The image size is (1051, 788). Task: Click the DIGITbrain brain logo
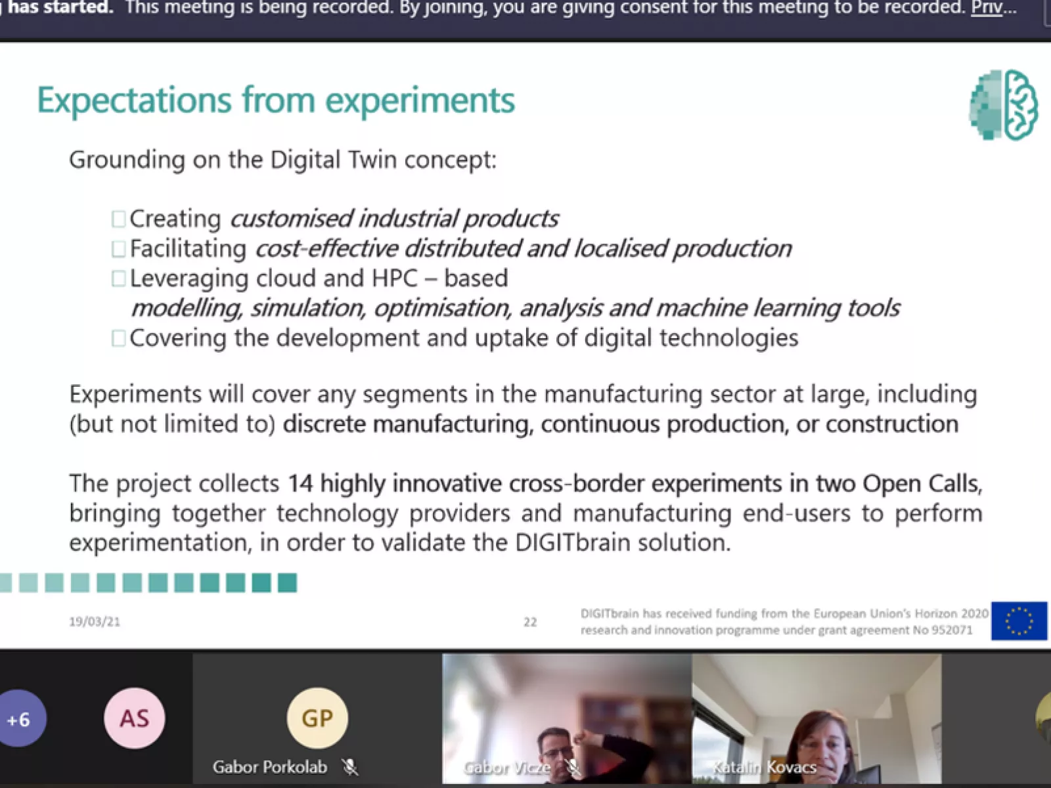[1003, 105]
